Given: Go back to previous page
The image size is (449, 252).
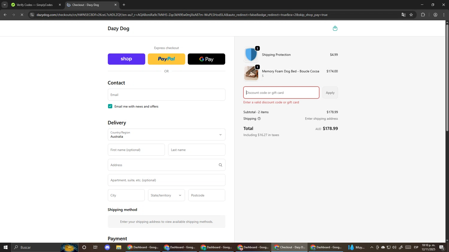Looking at the screenshot, I should click(x=5, y=15).
